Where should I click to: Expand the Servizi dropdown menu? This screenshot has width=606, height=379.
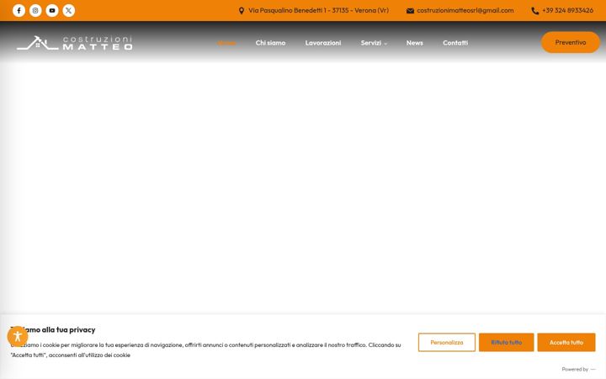pos(374,43)
